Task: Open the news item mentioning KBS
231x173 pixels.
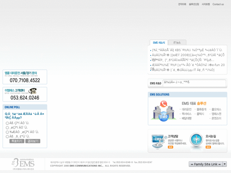Action: 187,50
